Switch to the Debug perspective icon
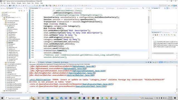 click(x=174, y=6)
